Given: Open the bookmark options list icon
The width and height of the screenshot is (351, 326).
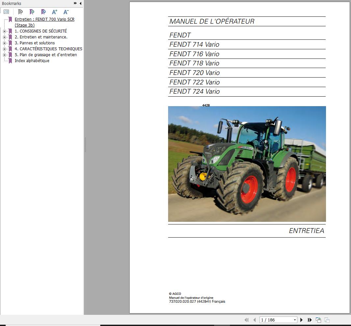Looking at the screenshot, I should 6,12.
